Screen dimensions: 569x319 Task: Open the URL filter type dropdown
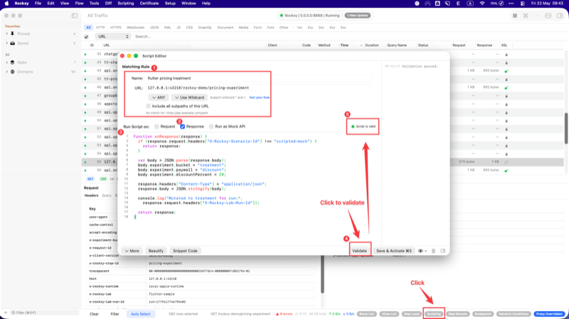(x=112, y=37)
